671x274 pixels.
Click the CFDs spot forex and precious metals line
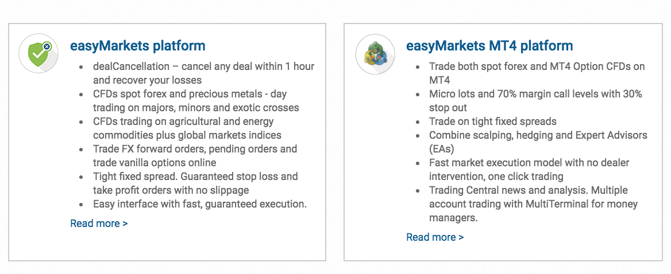(x=196, y=101)
